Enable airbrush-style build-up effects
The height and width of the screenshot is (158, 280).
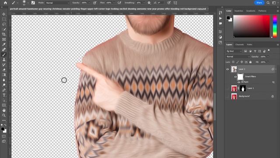119,3
